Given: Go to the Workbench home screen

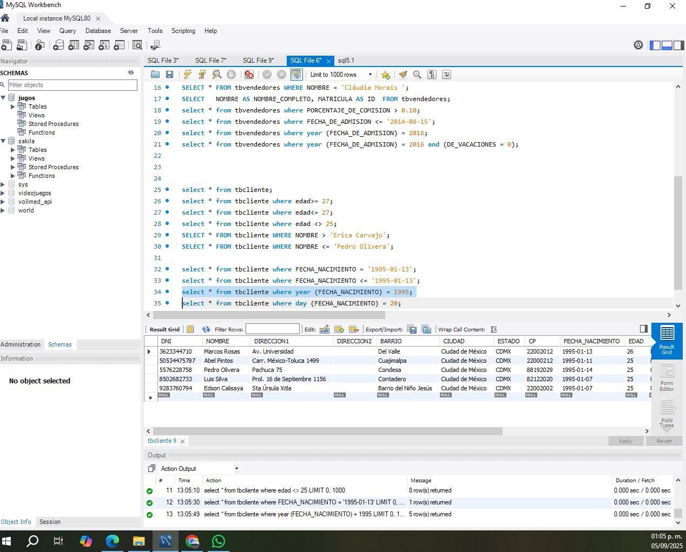Looking at the screenshot, I should click(5, 18).
